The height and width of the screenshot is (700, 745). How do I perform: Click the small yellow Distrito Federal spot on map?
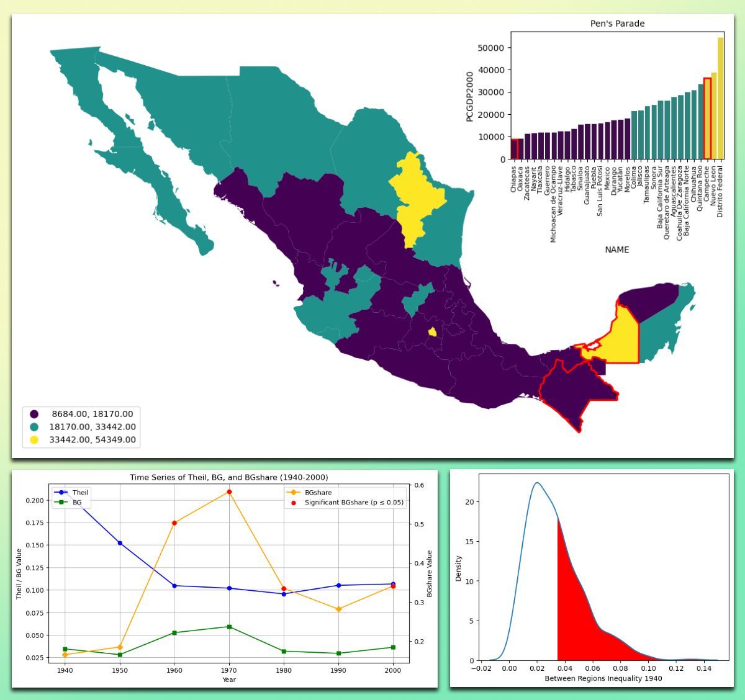tap(432, 332)
